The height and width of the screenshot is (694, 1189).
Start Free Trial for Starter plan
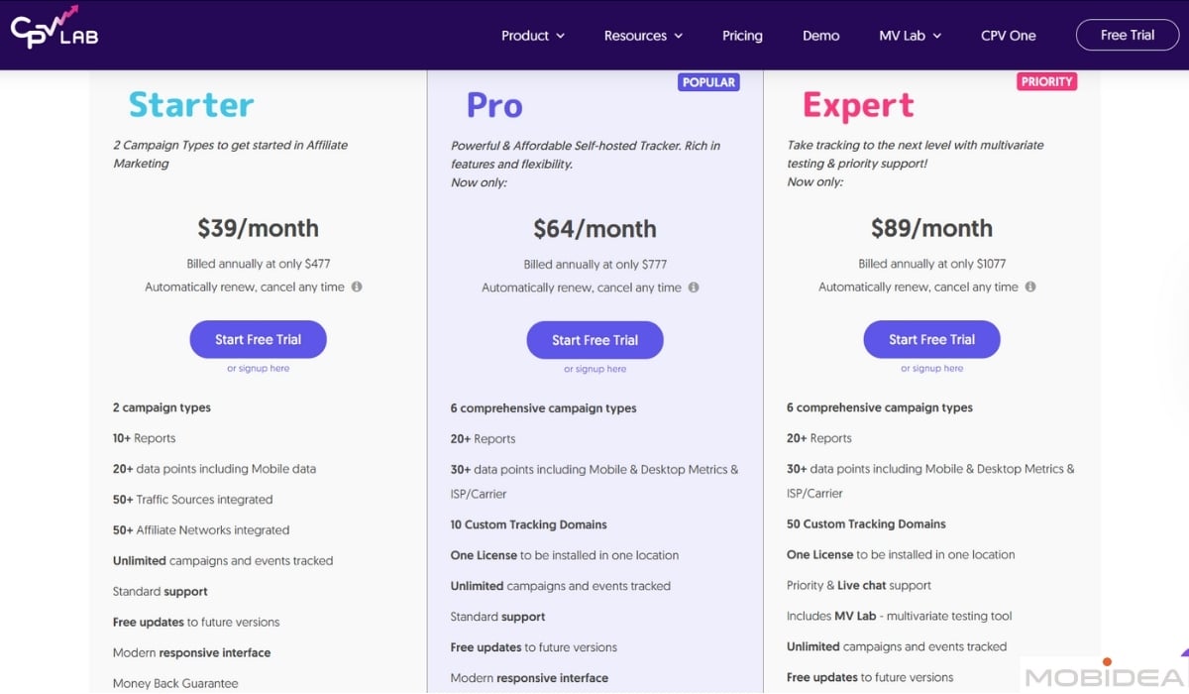click(x=258, y=339)
